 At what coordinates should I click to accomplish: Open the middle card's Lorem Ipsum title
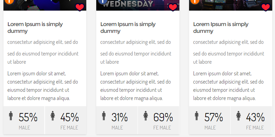(x=128, y=27)
